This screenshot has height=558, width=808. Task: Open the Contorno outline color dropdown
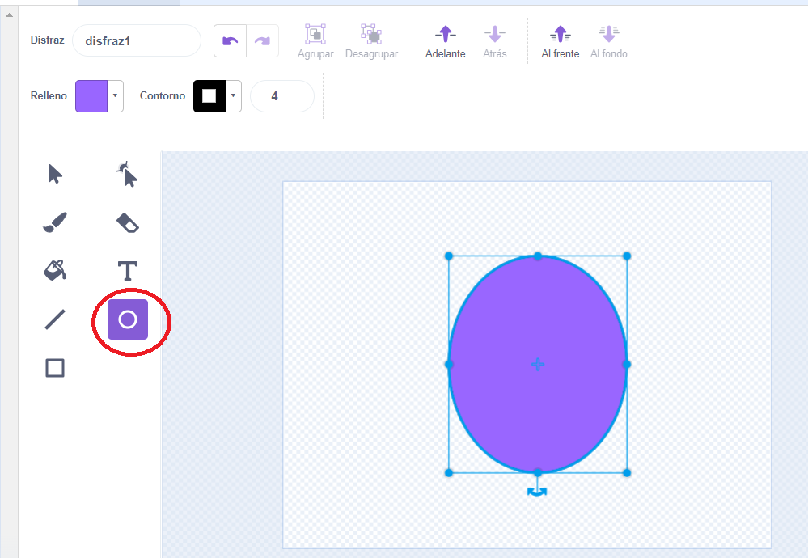pyautogui.click(x=233, y=96)
